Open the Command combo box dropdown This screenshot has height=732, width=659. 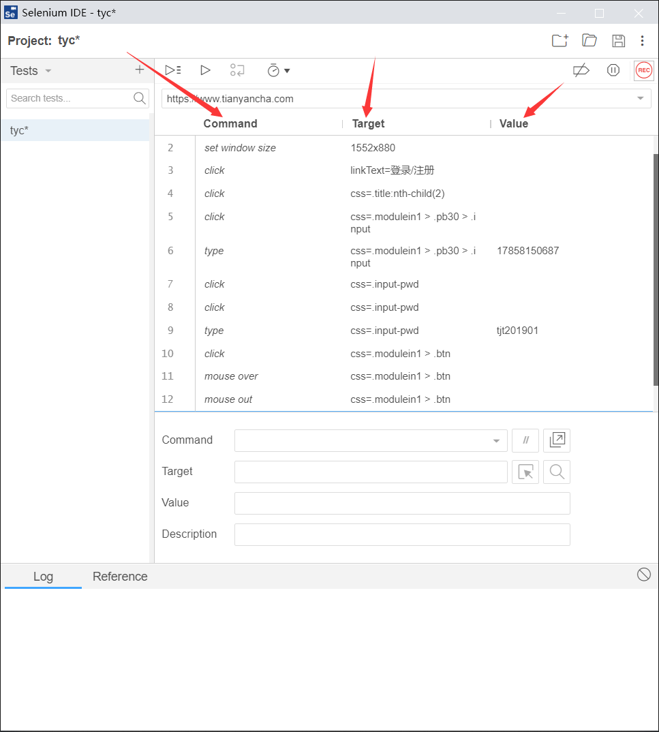click(x=496, y=441)
